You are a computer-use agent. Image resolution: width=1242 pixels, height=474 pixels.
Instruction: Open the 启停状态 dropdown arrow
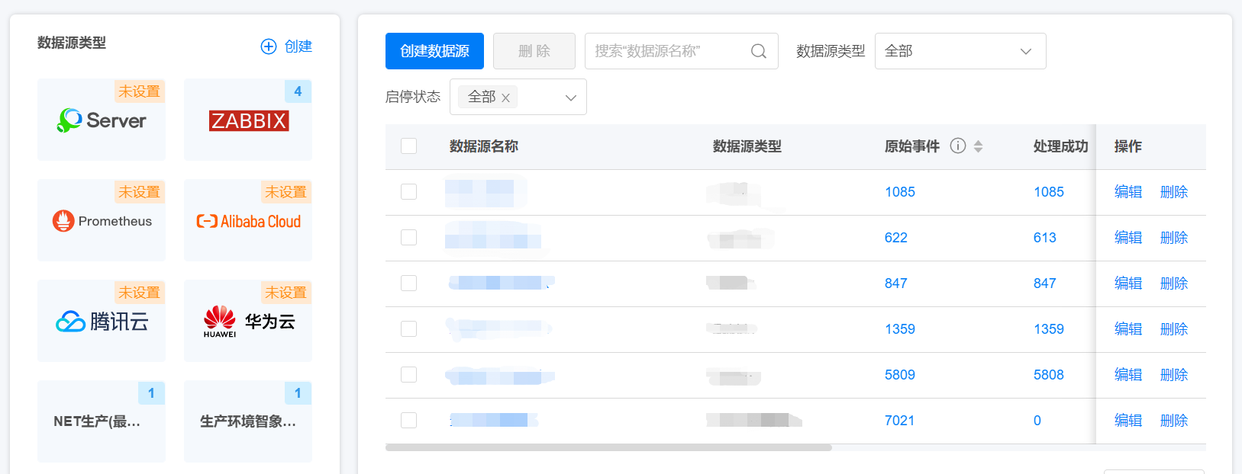coord(570,98)
